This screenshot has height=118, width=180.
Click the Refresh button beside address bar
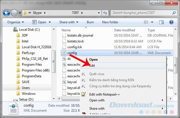coord(105,13)
